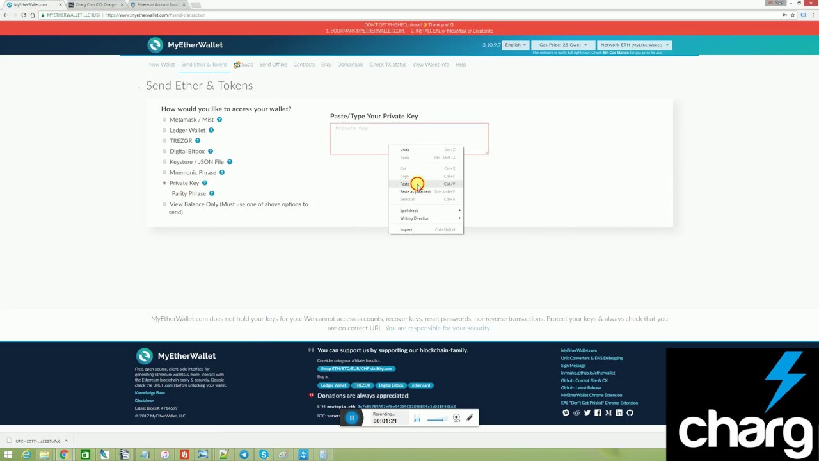Click the MyEtherWallet logo in header

(186, 45)
